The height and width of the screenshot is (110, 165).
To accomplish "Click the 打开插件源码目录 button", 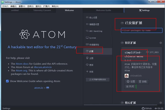I will click(x=98, y=80).
